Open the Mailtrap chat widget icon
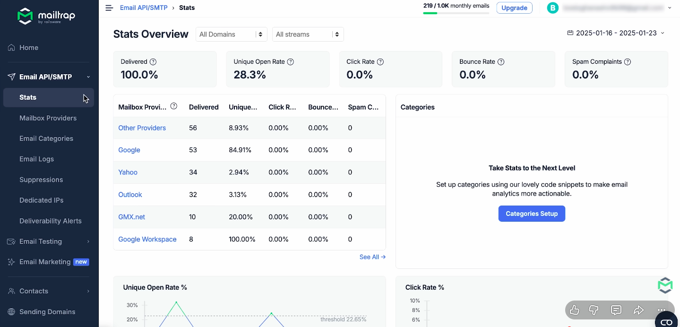Viewport: 680px width, 327px height. (665, 285)
